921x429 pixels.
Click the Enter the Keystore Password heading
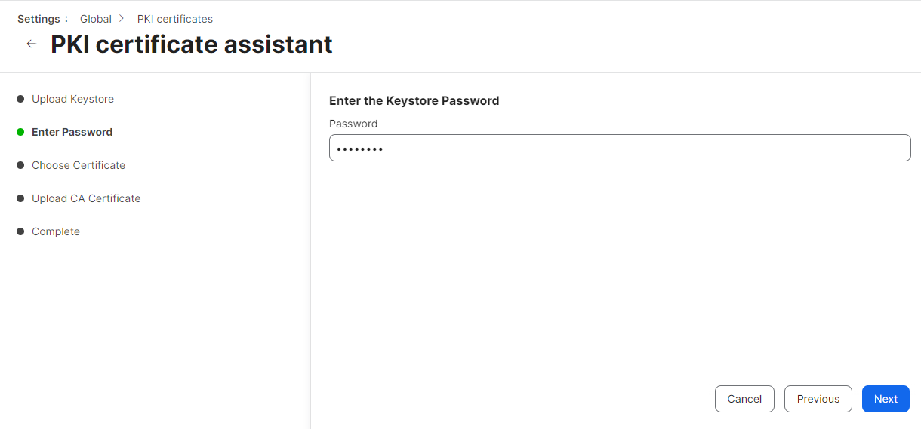414,100
